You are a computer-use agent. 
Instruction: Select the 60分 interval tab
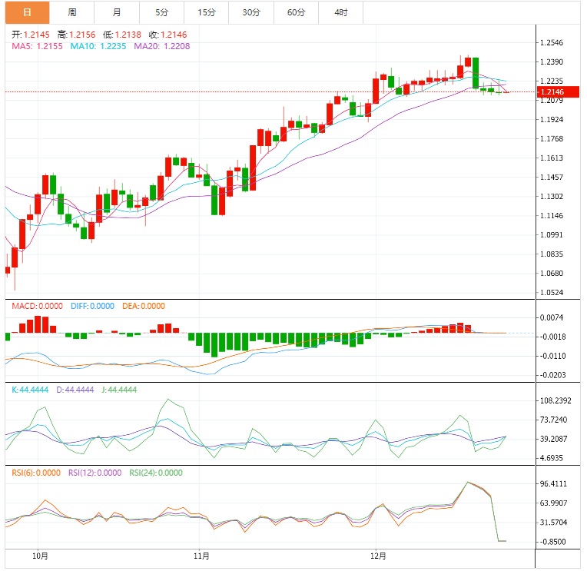tap(296, 12)
